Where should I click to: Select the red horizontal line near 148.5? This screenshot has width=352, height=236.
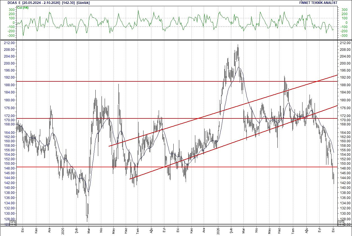[x=177, y=167]
